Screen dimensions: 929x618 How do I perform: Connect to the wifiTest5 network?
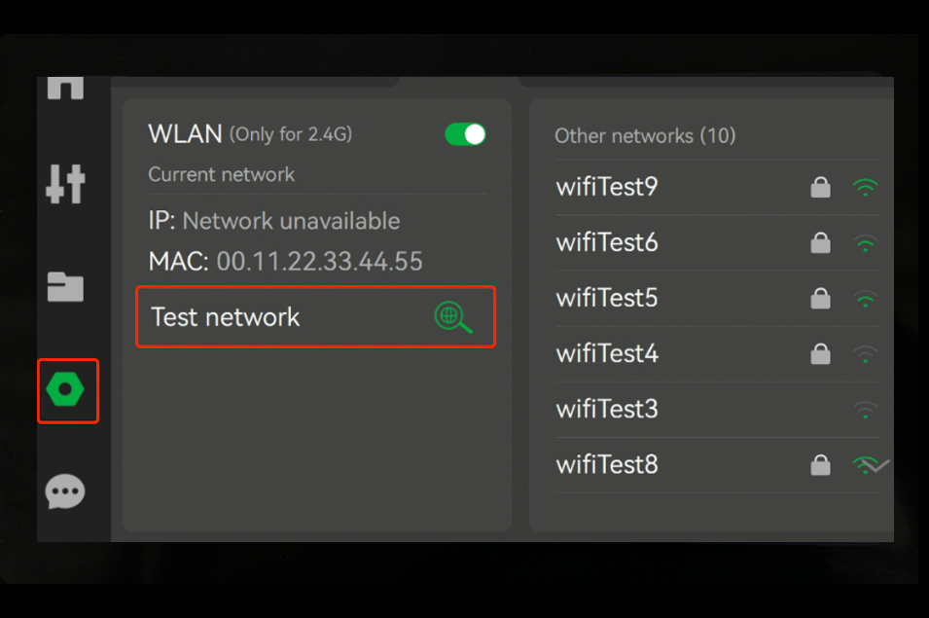click(607, 298)
